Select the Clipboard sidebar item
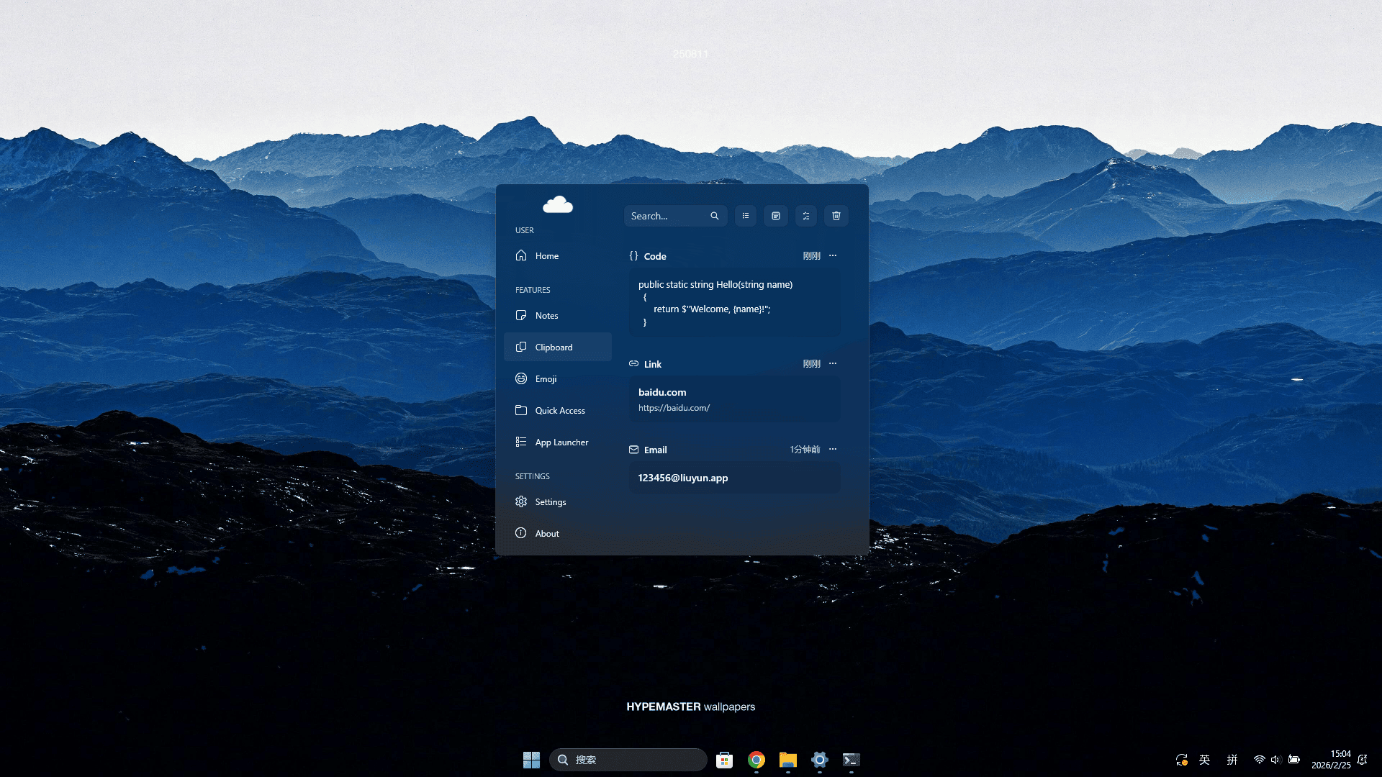 (554, 347)
